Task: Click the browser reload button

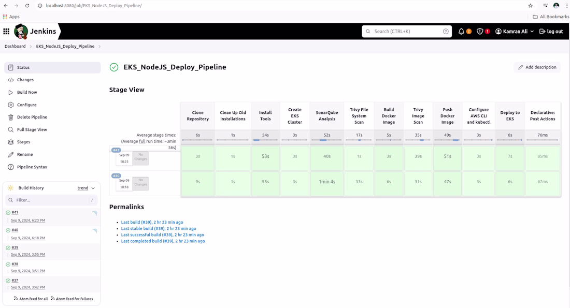Action: coord(27,6)
